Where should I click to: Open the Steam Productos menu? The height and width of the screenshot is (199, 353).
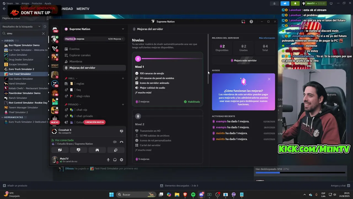tap(37, 3)
